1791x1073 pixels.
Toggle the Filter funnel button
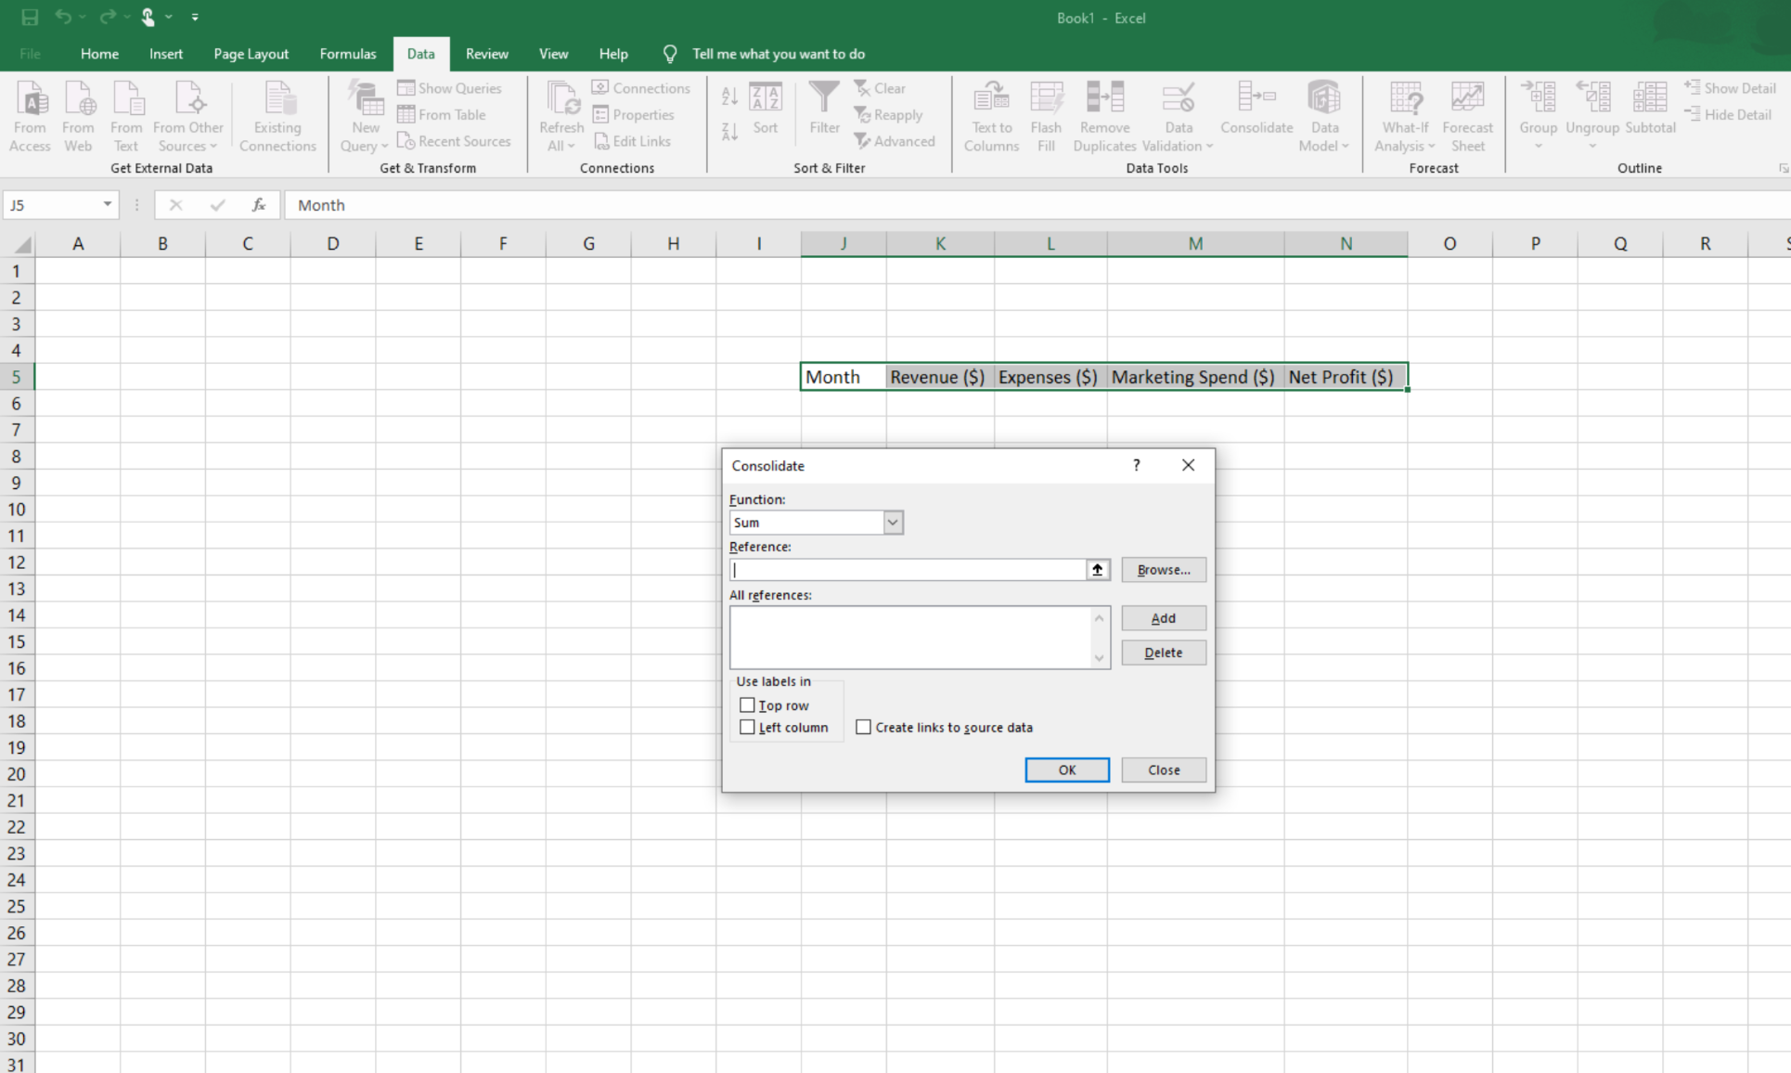point(824,110)
